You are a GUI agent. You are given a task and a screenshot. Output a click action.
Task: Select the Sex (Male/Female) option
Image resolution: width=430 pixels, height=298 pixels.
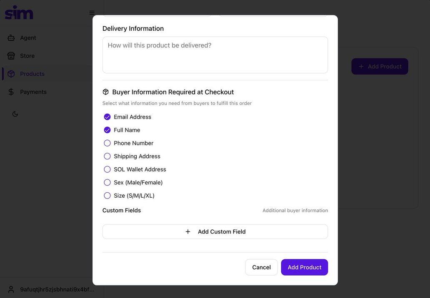point(107,183)
